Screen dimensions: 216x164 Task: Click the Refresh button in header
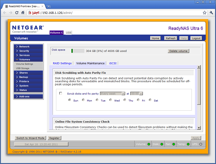click(x=171, y=38)
